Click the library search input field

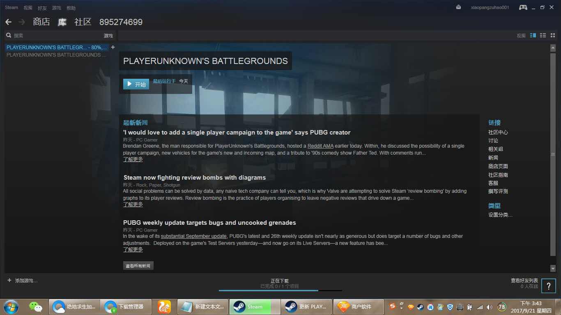pos(57,36)
